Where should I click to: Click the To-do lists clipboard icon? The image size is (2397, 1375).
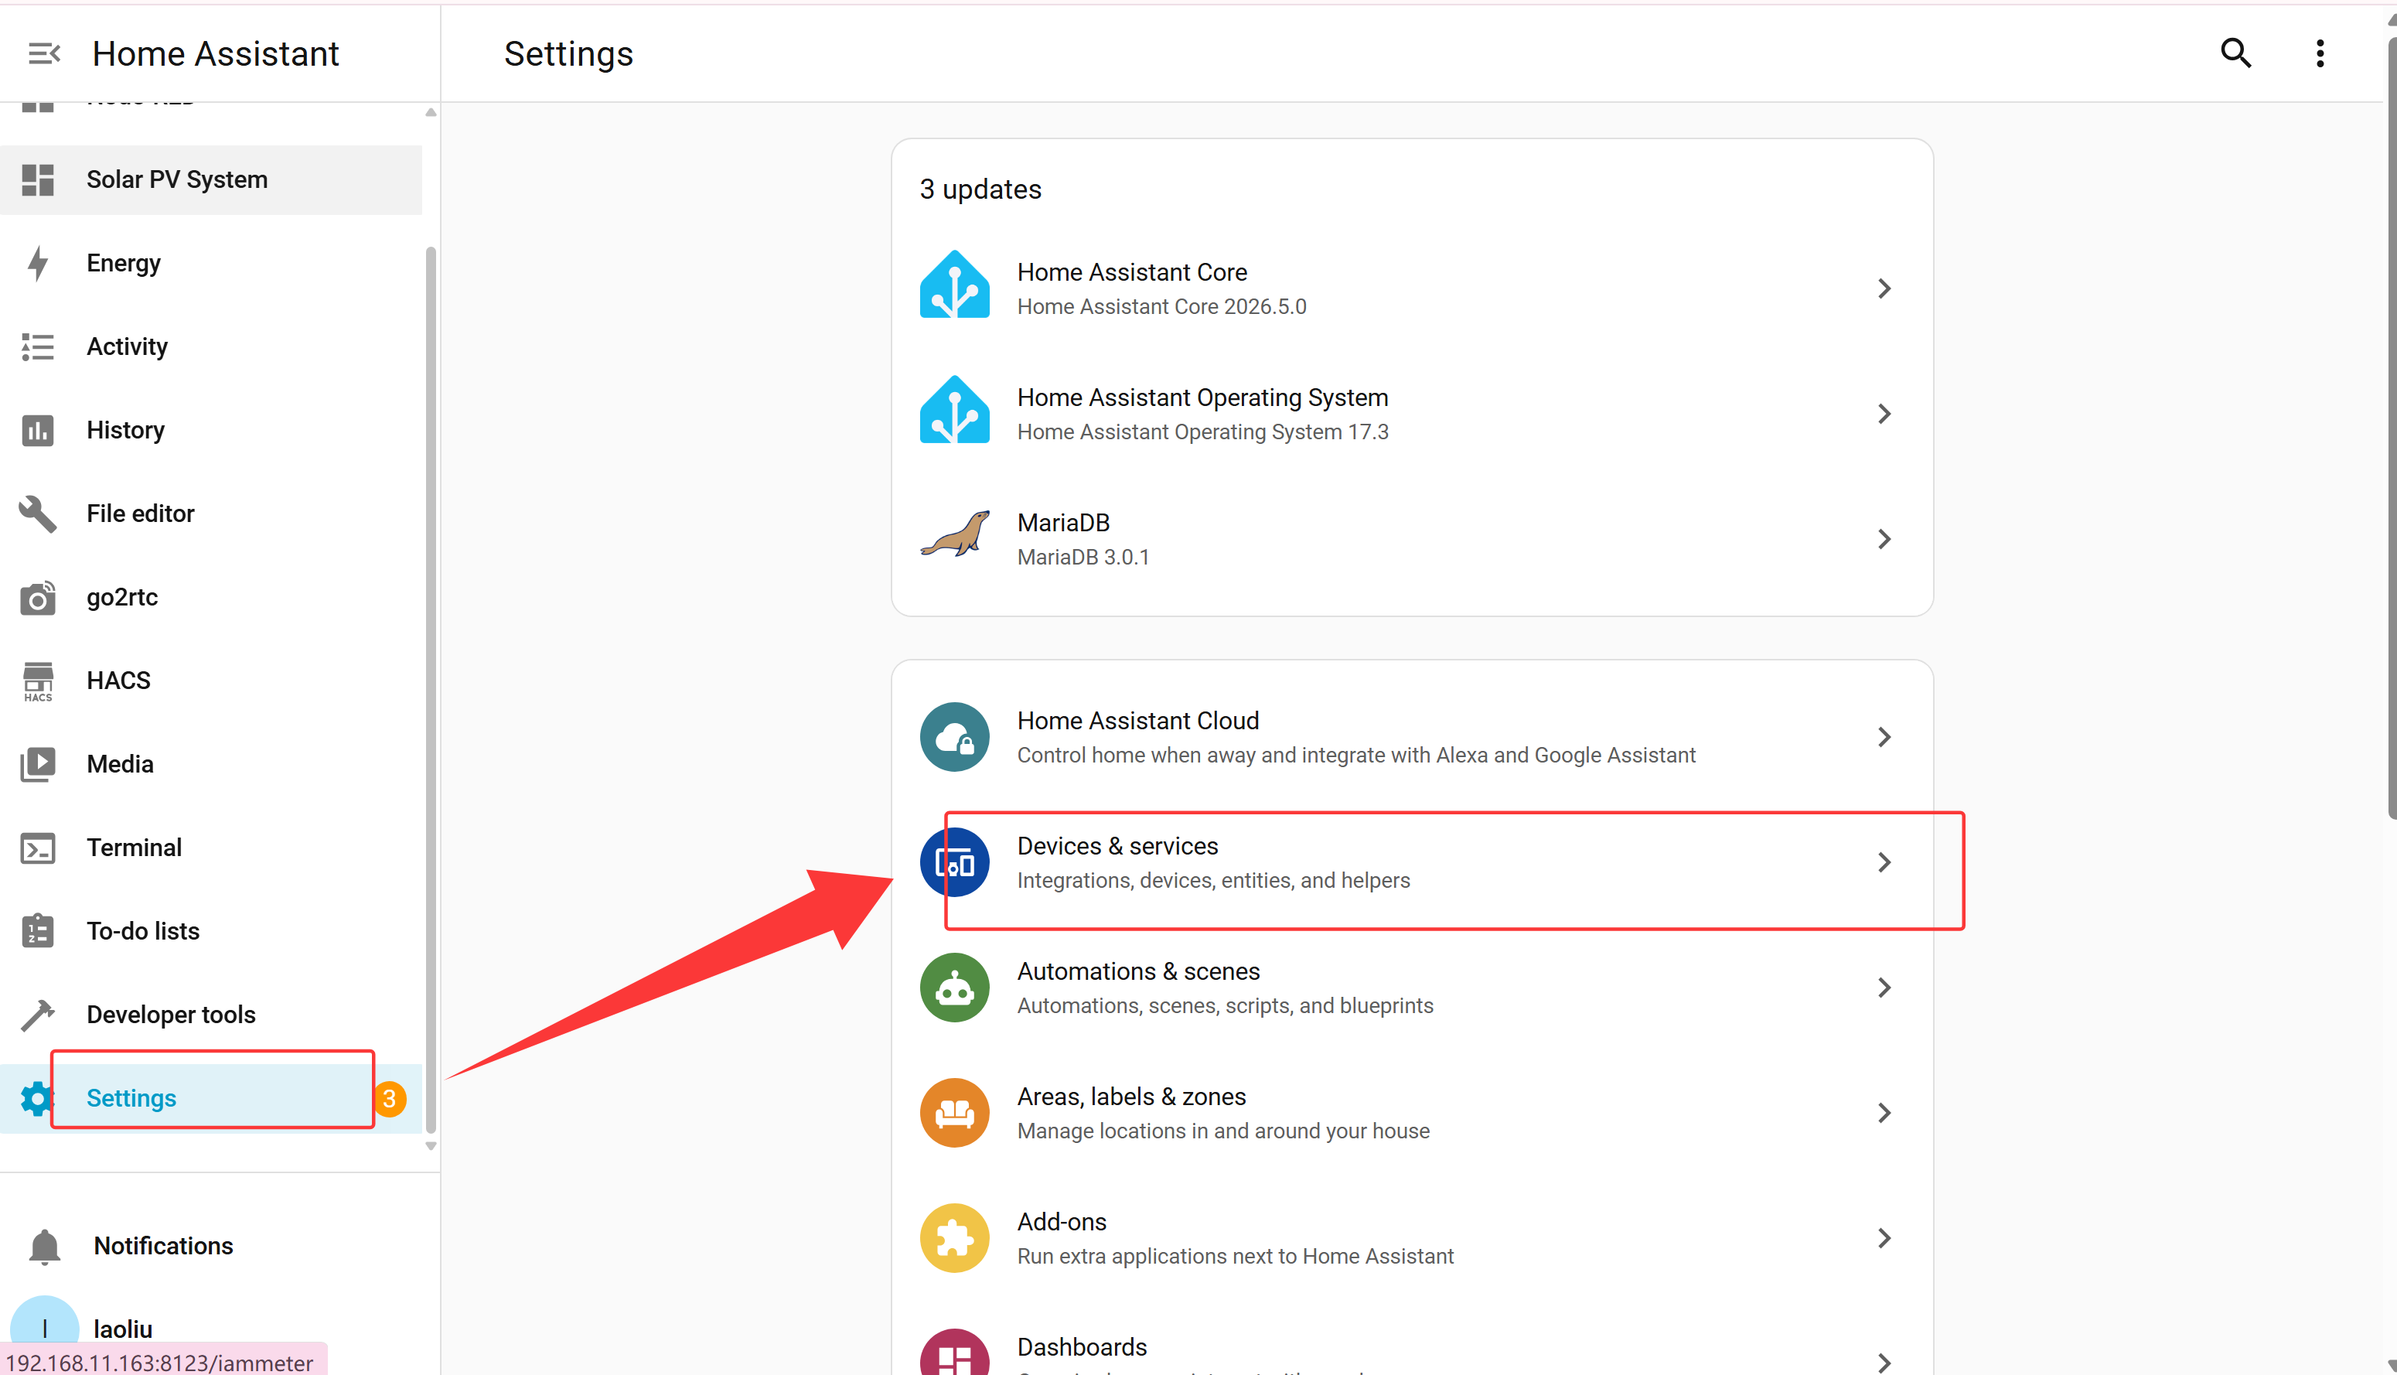(38, 931)
